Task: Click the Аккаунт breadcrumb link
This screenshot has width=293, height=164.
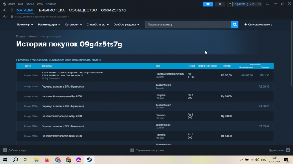Action: point(34,37)
